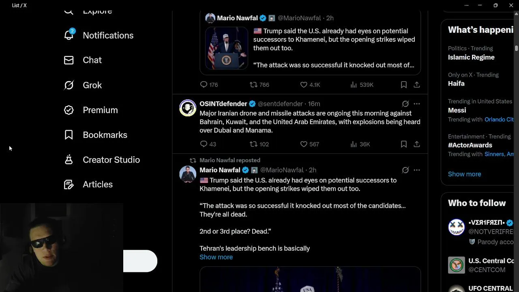Expand tweet text with Show more
The width and height of the screenshot is (519, 292).
click(x=216, y=257)
